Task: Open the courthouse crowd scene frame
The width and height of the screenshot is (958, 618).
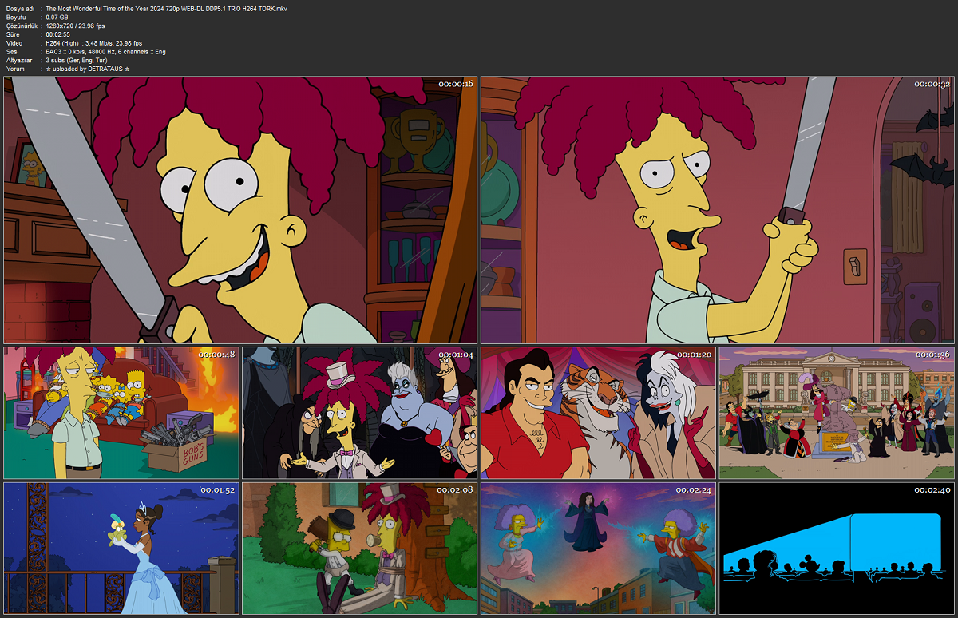Action: (837, 413)
